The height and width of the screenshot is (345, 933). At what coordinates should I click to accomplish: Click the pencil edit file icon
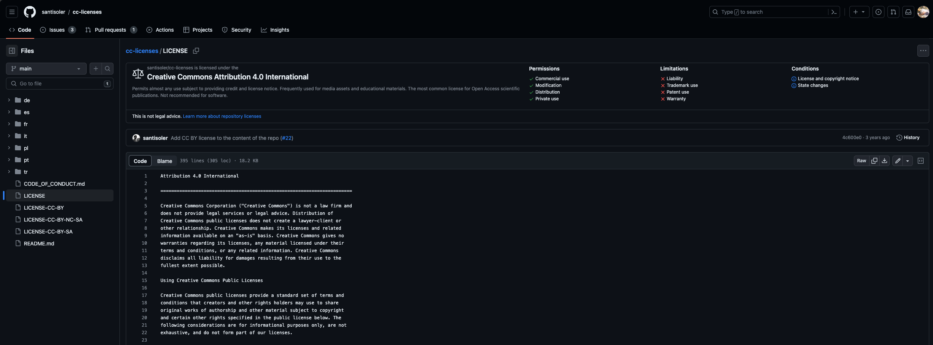898,161
